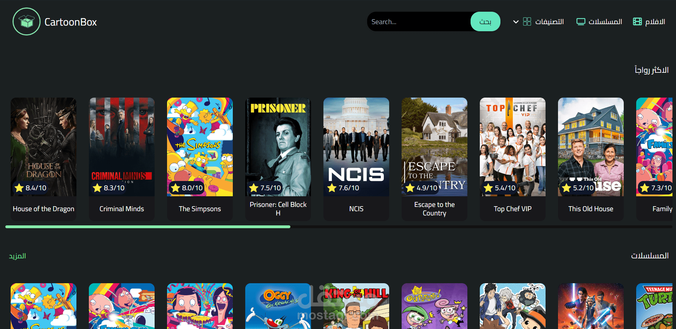This screenshot has height=329, width=676.
Task: Open the This Old House poster
Action: pos(591,147)
